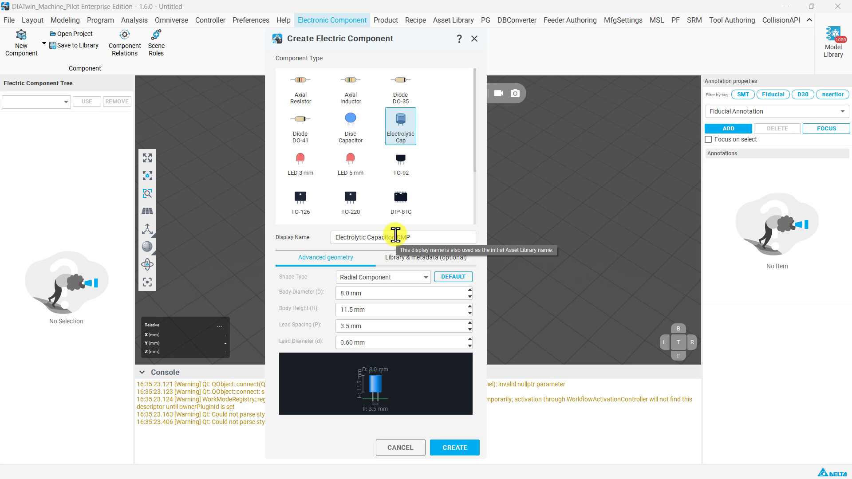Image resolution: width=852 pixels, height=479 pixels.
Task: Reset geometry with DEFAULT button
Action: click(453, 277)
